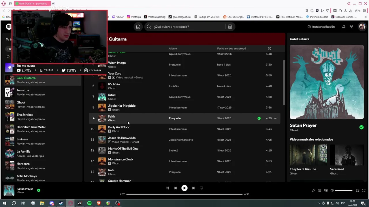
Task: Open Spotify from Windows taskbar
Action: [x=89, y=203]
